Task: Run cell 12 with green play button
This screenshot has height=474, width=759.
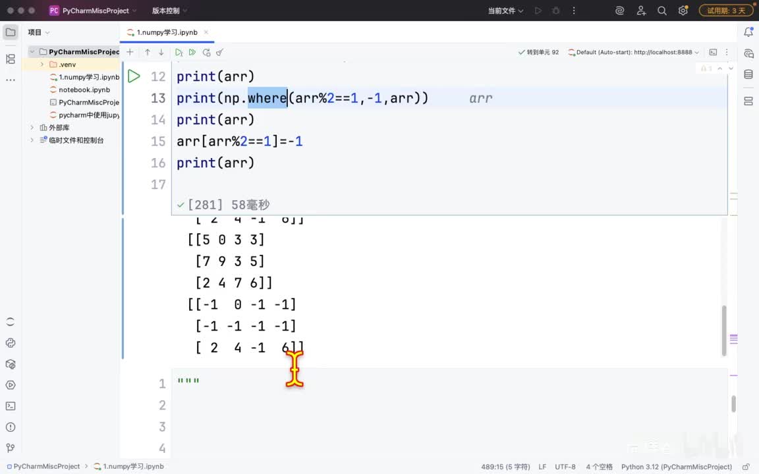Action: [134, 76]
